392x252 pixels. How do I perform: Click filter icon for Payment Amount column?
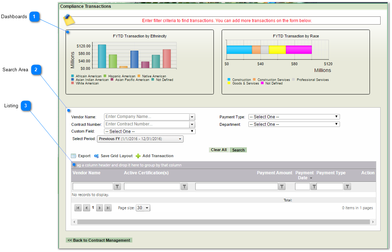pyautogui.click(x=282, y=186)
